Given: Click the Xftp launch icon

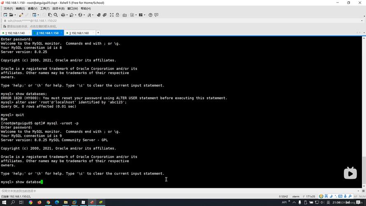Looking at the screenshot, I should (99, 15).
